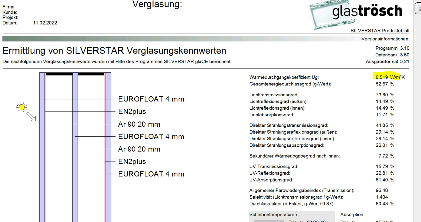The width and height of the screenshot is (421, 222).
Task: Click the bottom 'EUROFLOAT 4 mm' label
Action: [151, 174]
